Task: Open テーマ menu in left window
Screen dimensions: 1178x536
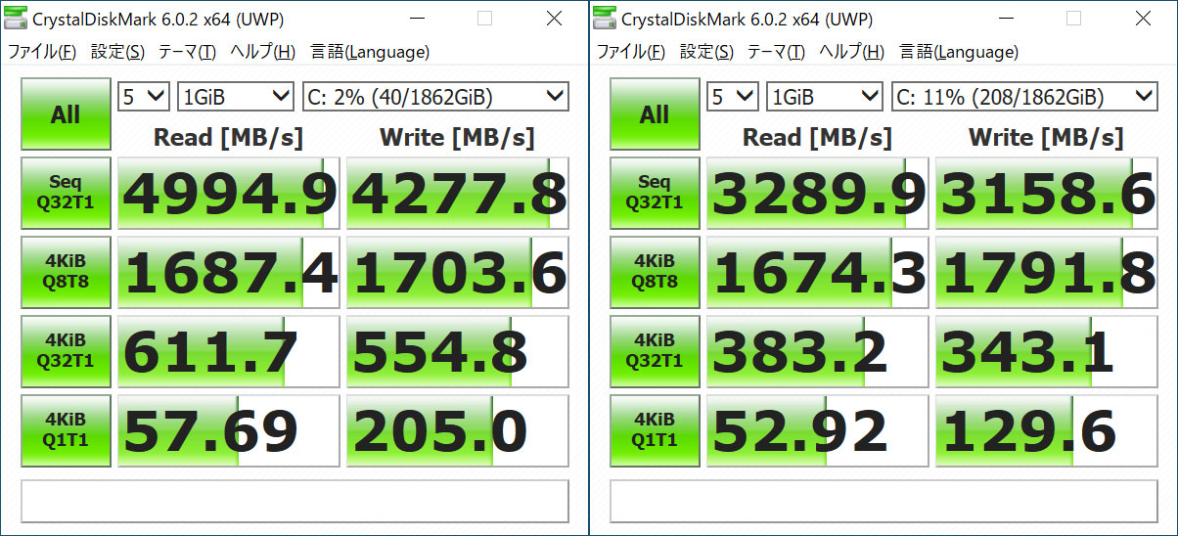Action: (x=188, y=52)
